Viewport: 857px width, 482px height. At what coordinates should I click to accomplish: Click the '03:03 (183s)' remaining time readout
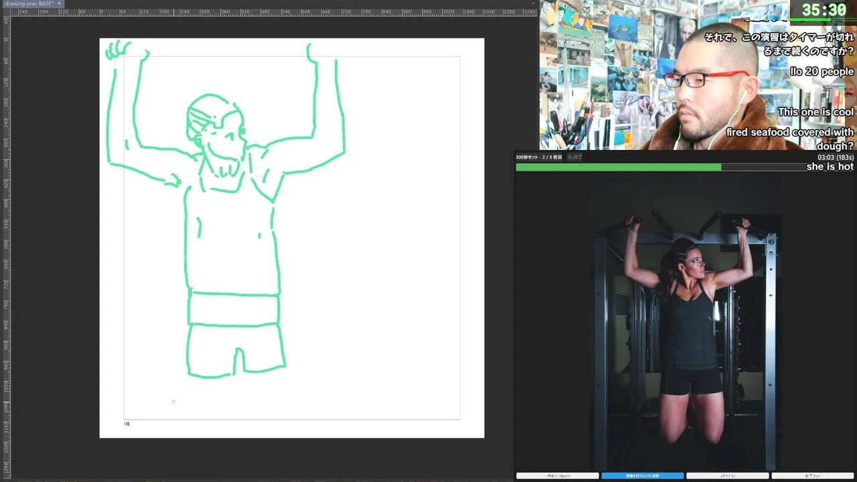tap(836, 157)
